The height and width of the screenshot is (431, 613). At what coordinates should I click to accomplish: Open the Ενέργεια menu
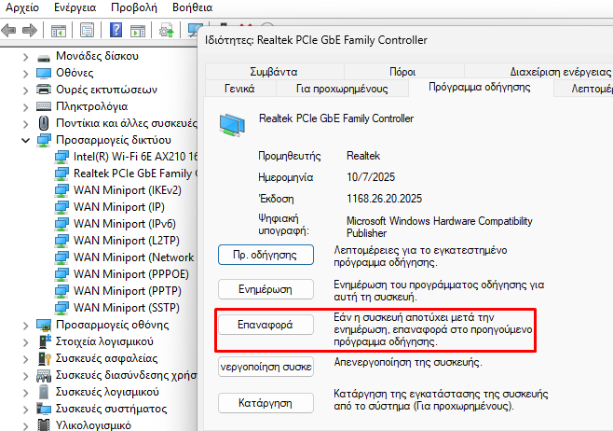pyautogui.click(x=75, y=7)
